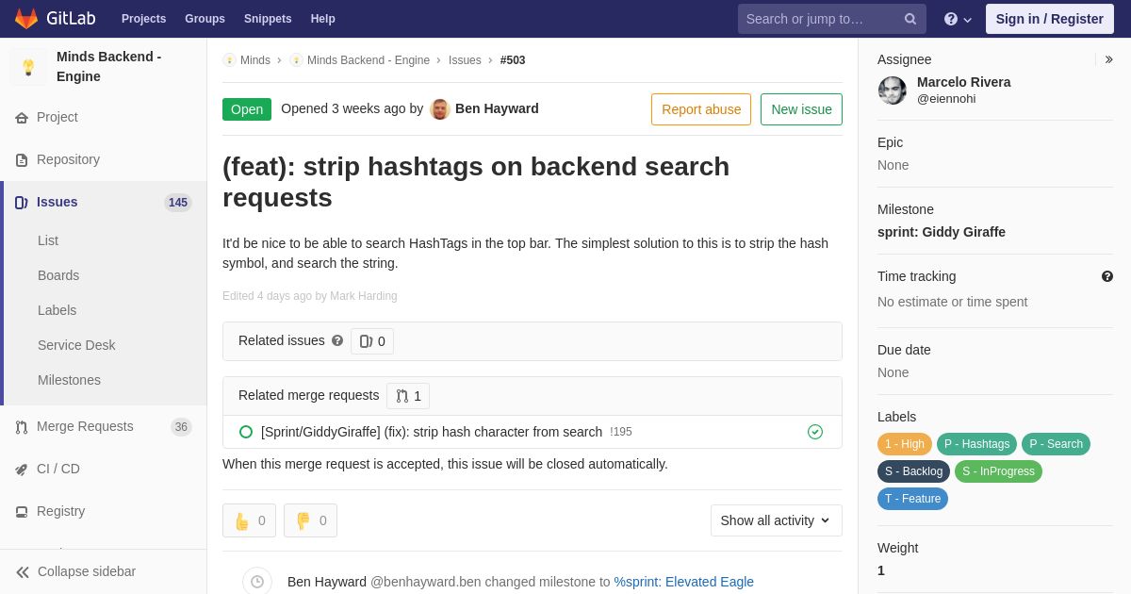
Task: Click the Minds group avatar in breadcrumb
Action: point(229,60)
